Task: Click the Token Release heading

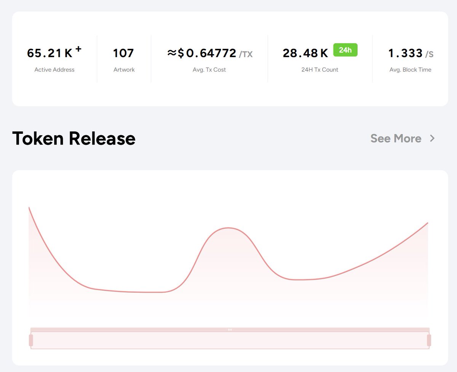Action: click(x=74, y=138)
